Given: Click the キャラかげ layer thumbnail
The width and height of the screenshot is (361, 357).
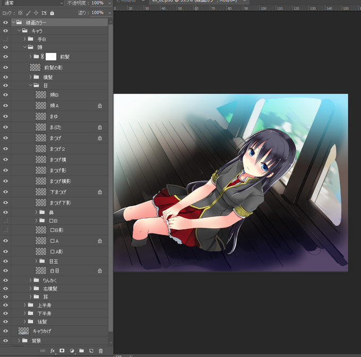Looking at the screenshot, I should pyautogui.click(x=24, y=331).
